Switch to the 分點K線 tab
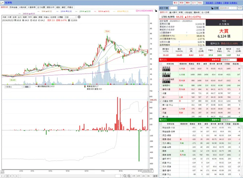This screenshot has height=178, width=243. [x=23, y=7]
